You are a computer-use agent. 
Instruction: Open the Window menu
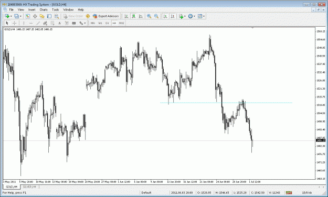pyautogui.click(x=68, y=9)
